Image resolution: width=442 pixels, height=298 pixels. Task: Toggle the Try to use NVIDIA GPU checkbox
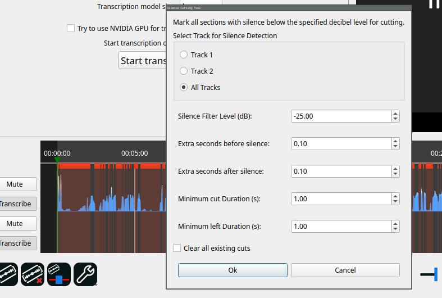tap(71, 28)
